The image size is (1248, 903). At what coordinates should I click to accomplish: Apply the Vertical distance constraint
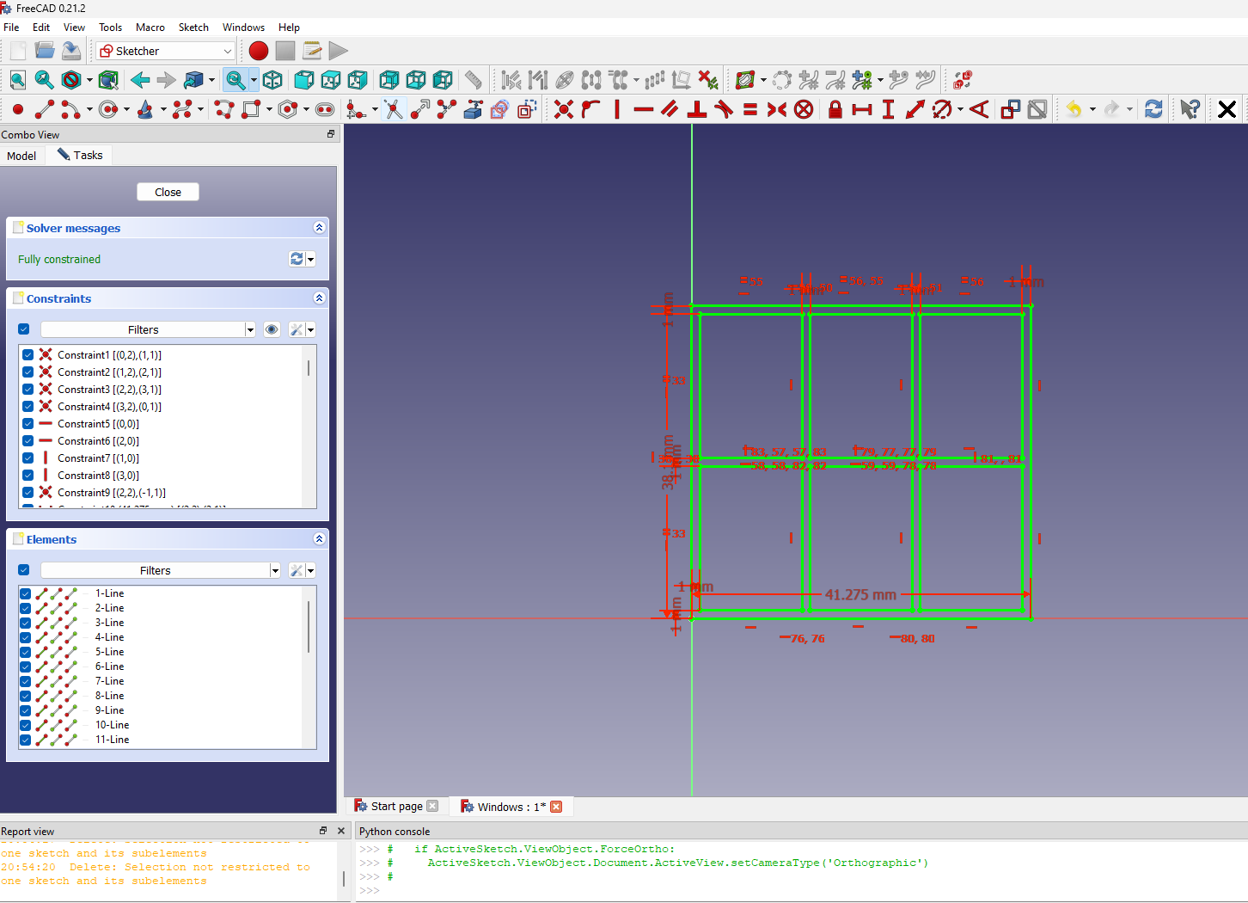tap(889, 109)
